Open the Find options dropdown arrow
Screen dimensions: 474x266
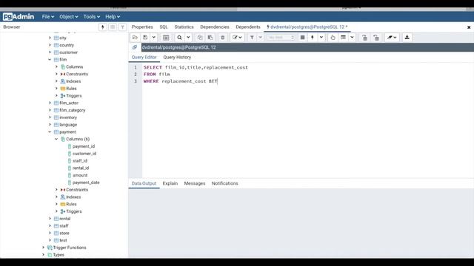click(x=188, y=38)
